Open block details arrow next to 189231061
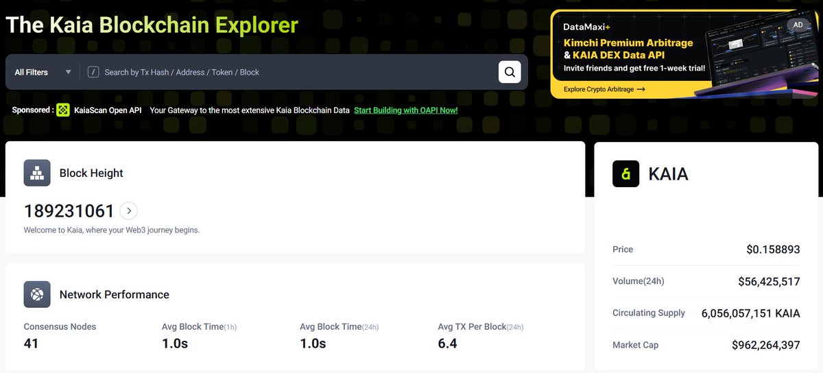 tap(129, 210)
